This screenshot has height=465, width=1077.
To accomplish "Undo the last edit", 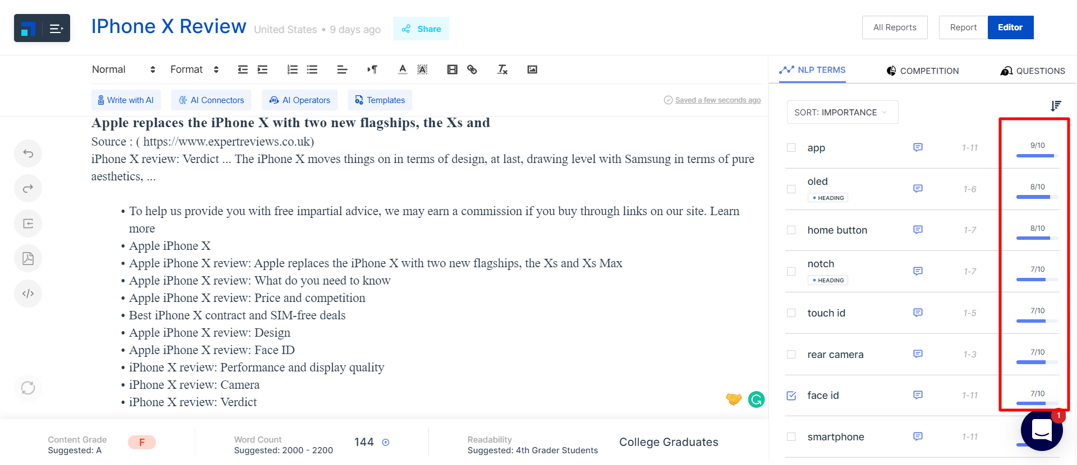I will pos(28,154).
